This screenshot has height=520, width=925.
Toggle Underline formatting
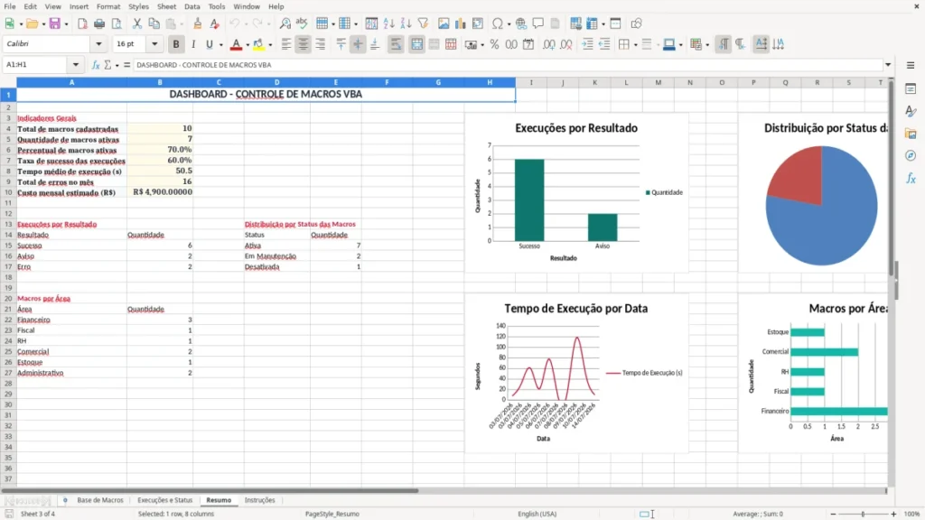[x=209, y=44]
